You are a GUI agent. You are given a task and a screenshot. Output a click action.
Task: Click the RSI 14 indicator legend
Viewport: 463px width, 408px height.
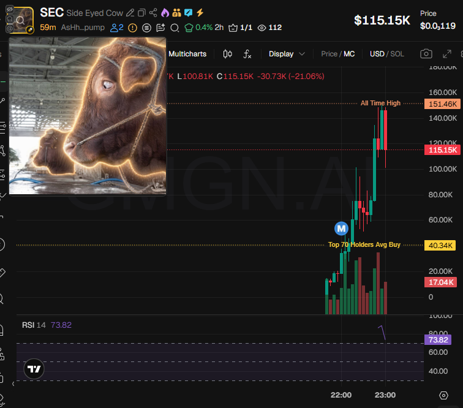(34, 325)
